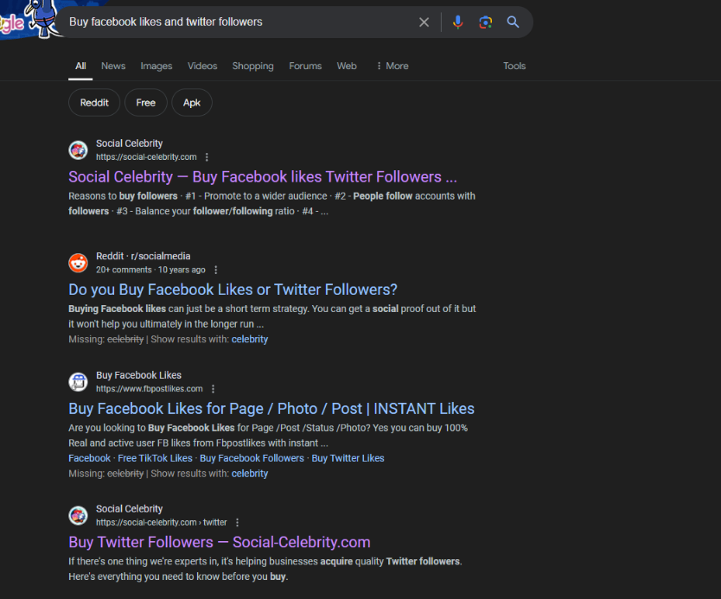The height and width of the screenshot is (599, 721).
Task: Open the Facebook sitelink
Action: (x=89, y=458)
